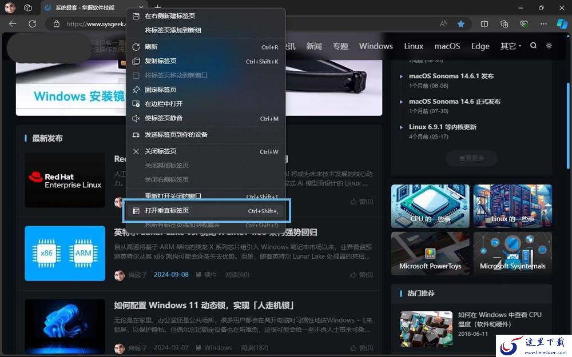This screenshot has width=572, height=357.
Task: Click the browser back arrow
Action: 13,24
